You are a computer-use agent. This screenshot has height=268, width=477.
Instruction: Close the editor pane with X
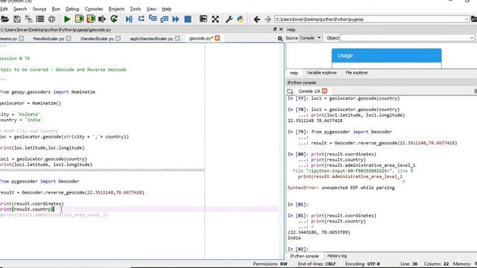281,30
